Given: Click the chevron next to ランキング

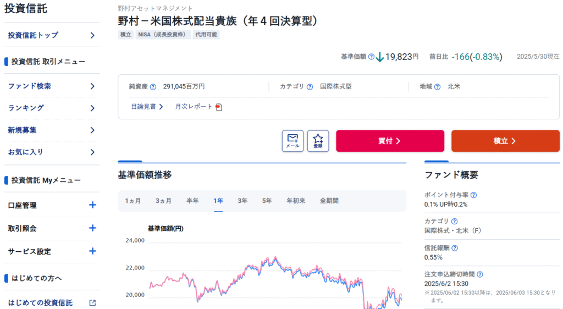Looking at the screenshot, I should [x=92, y=108].
